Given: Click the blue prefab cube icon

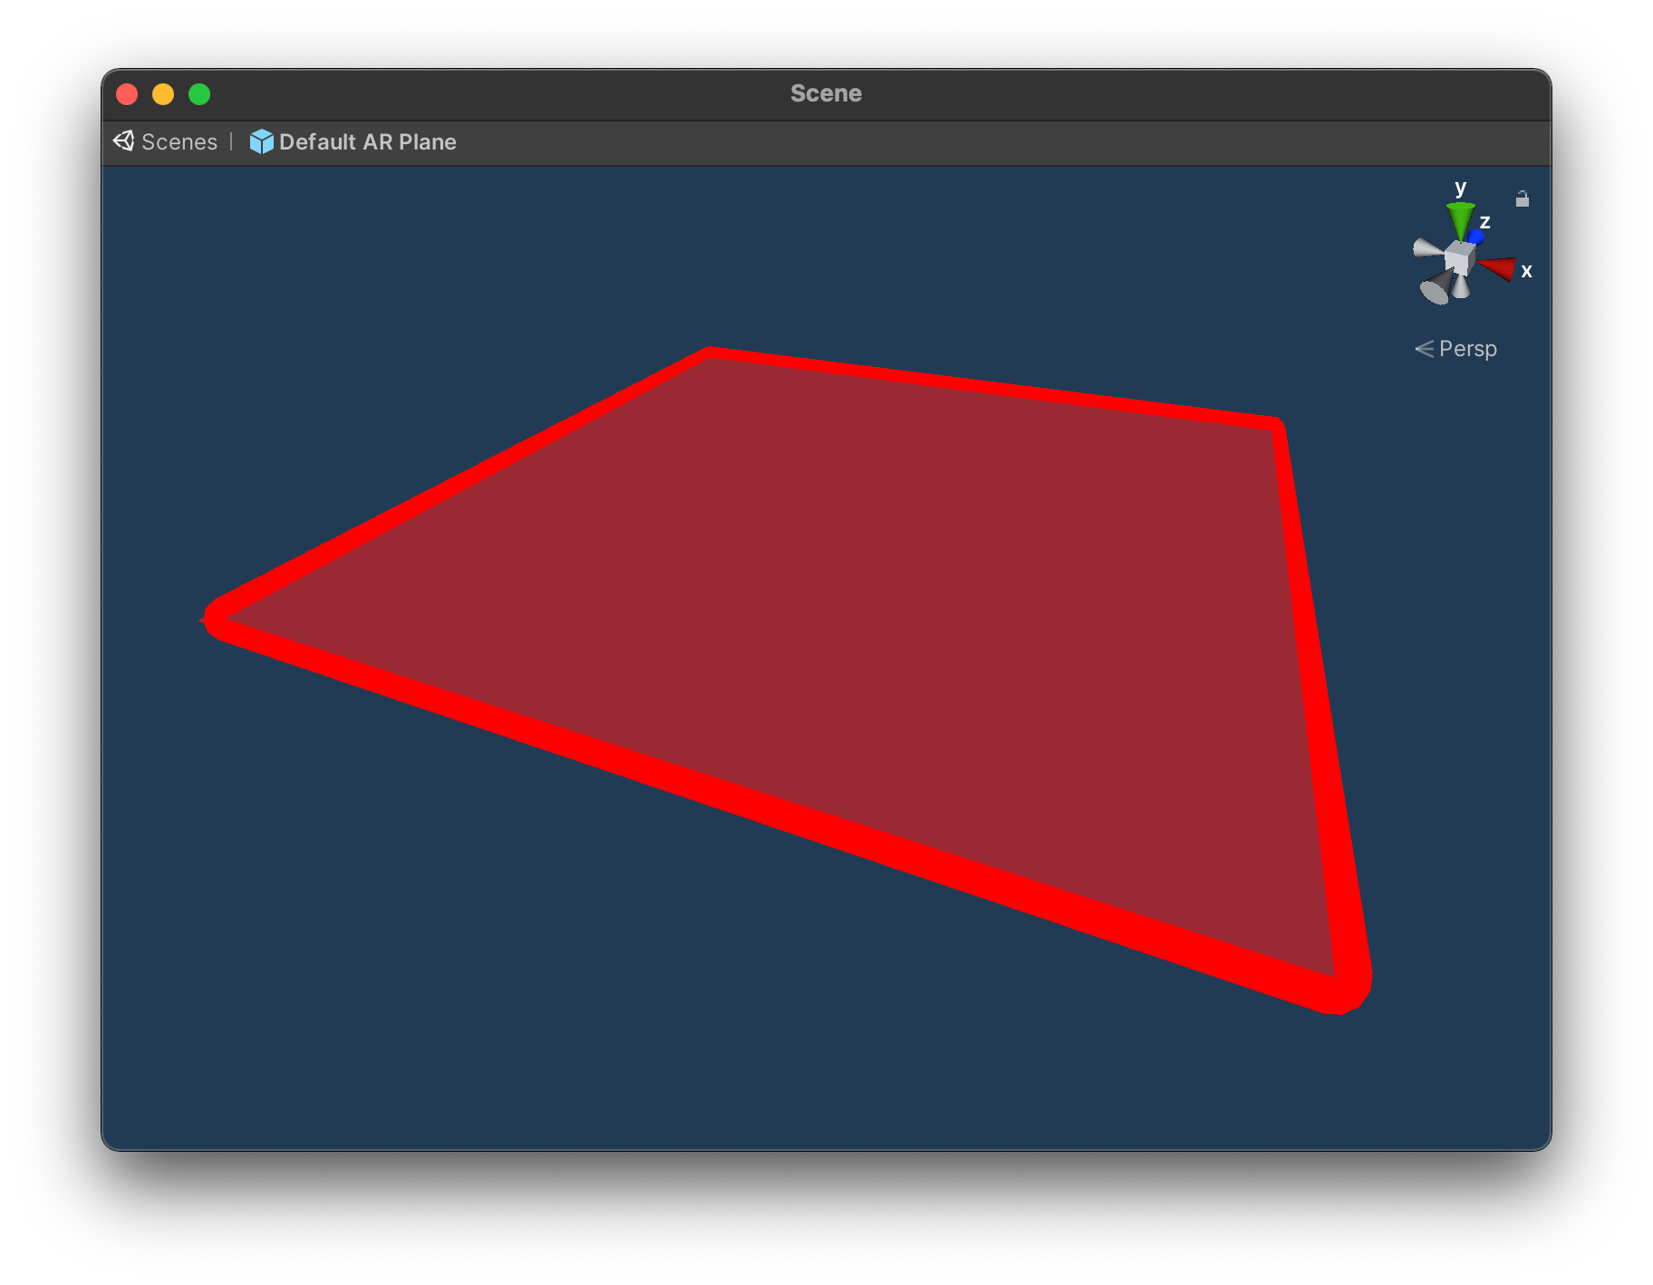Looking at the screenshot, I should [261, 141].
